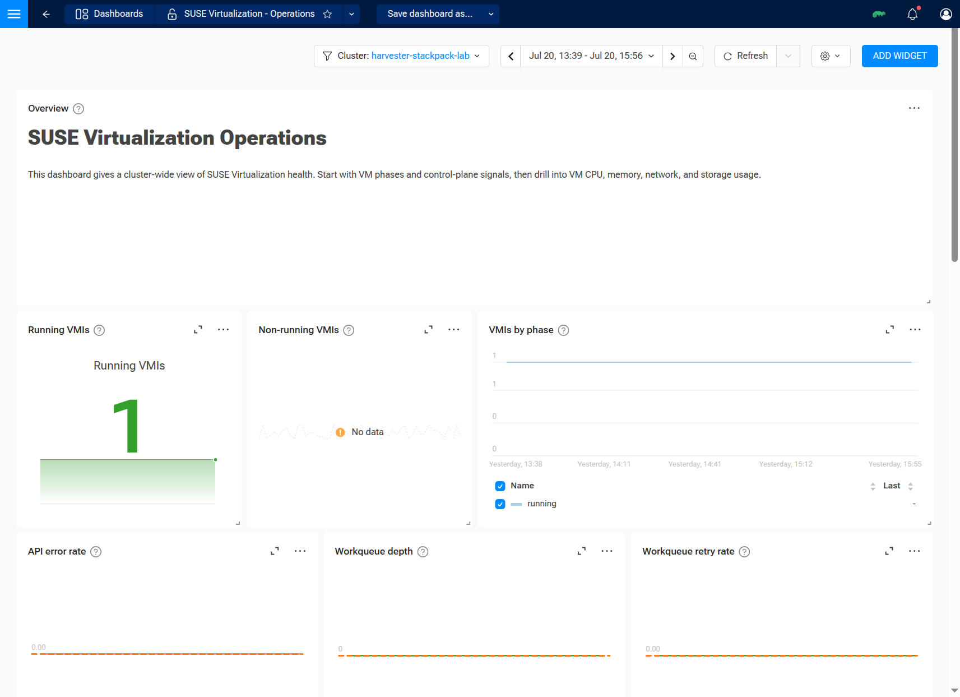Click the green SUSE chameleon icon
The height and width of the screenshot is (697, 960).
(879, 14)
